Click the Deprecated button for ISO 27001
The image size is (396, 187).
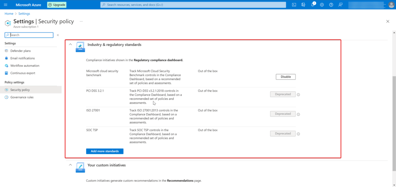pos(283,114)
